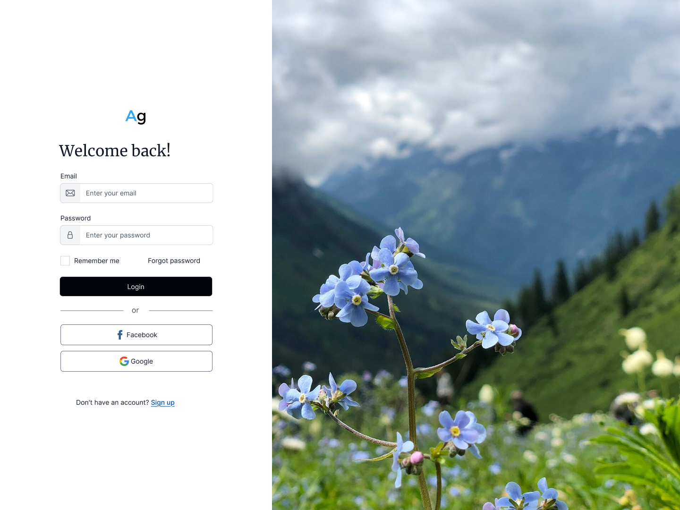Click the "or" divider text
680x510 pixels.
coord(136,310)
